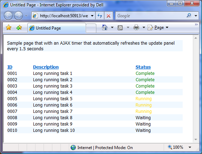Select the Untitled Page tab
The width and height of the screenshot is (202, 154).
tap(57, 28)
